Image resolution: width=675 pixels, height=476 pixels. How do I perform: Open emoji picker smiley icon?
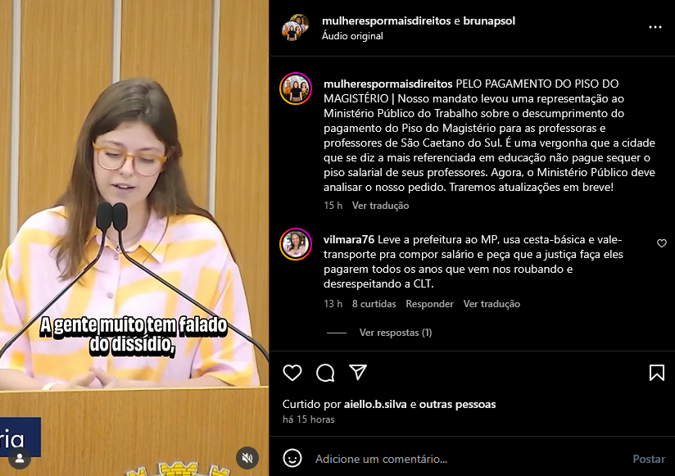(x=292, y=458)
